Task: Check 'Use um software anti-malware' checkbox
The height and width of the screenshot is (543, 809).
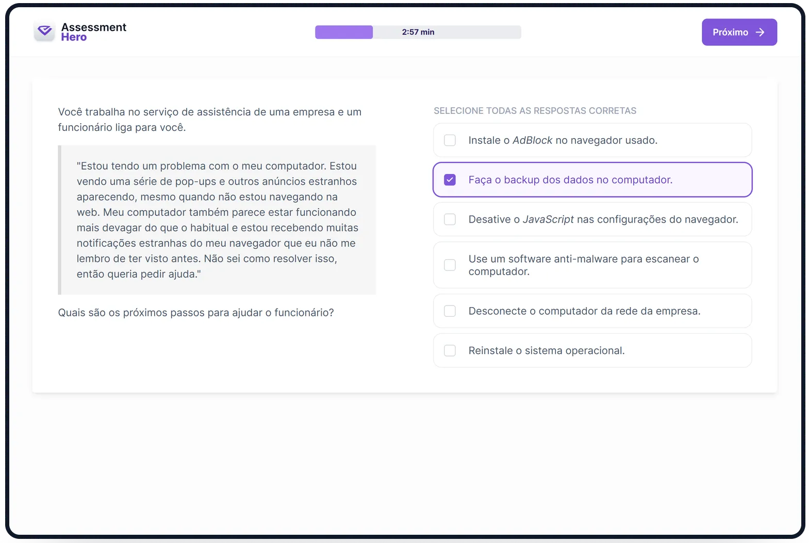Action: tap(450, 265)
